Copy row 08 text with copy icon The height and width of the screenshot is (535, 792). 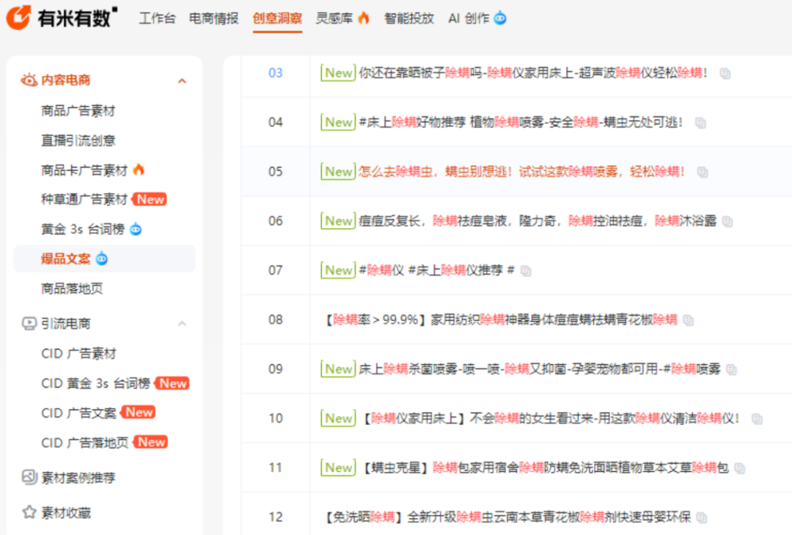click(x=688, y=320)
